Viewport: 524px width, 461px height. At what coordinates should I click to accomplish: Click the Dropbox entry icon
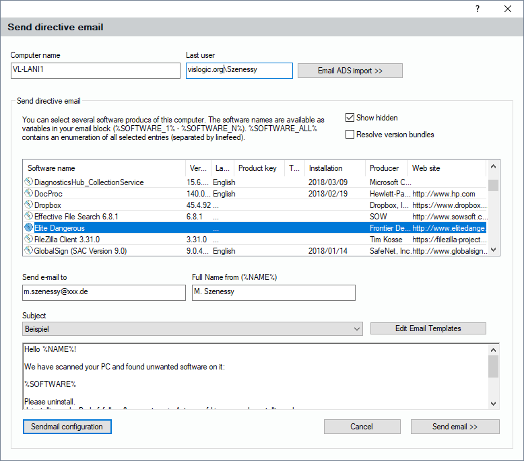pyautogui.click(x=28, y=205)
